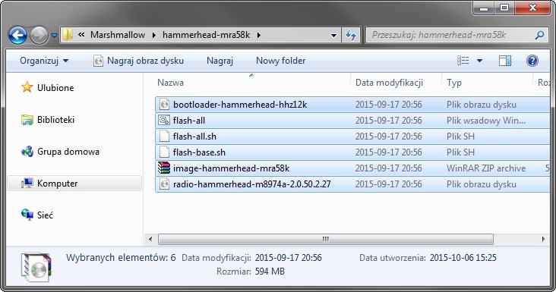Open Sieć in navigation pane
The height and width of the screenshot is (292, 556).
point(45,215)
